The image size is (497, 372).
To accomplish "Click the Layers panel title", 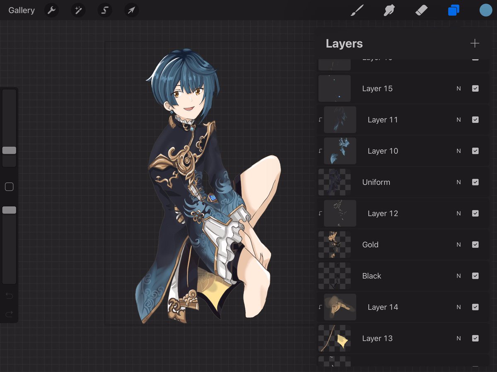I will (x=344, y=43).
